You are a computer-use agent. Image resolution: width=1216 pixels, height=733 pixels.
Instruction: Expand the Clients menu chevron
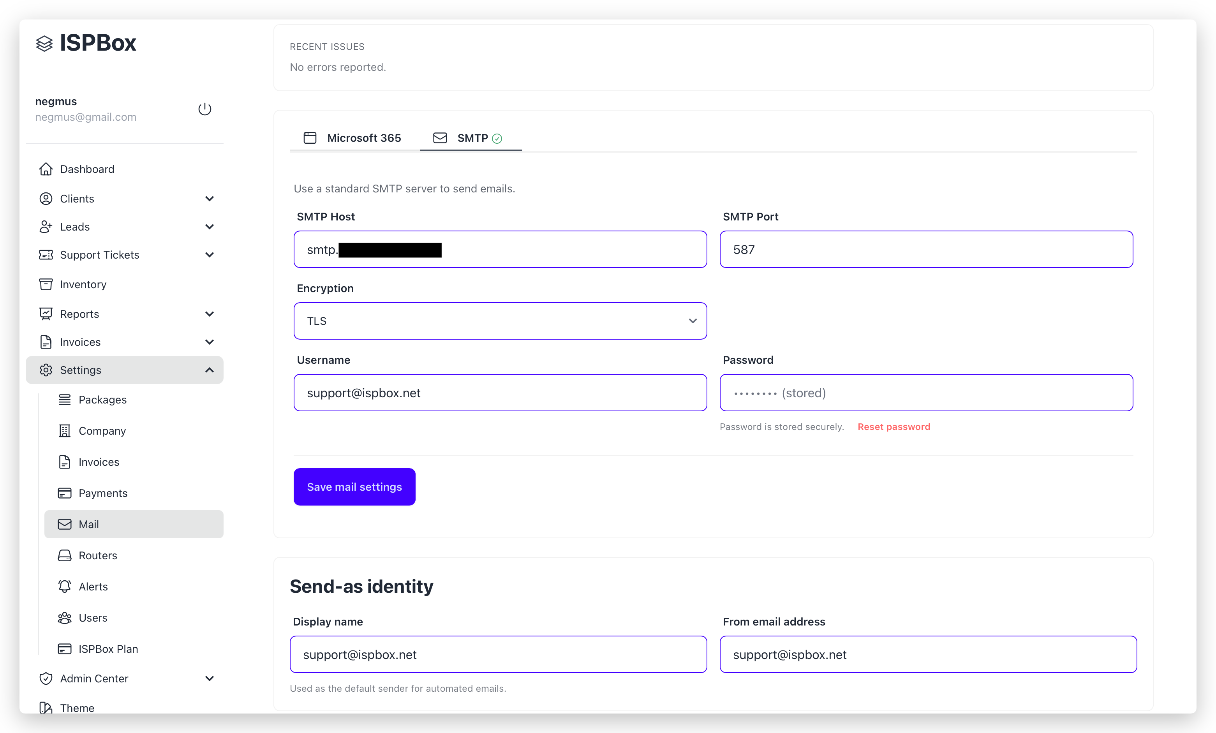(x=209, y=198)
